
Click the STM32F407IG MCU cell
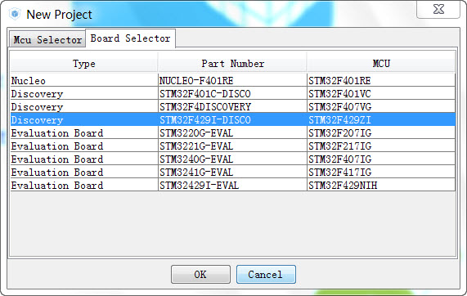coord(381,159)
